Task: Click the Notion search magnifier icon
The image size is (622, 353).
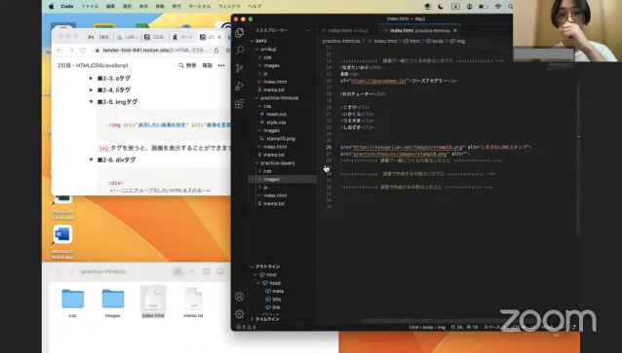Action: 181,66
